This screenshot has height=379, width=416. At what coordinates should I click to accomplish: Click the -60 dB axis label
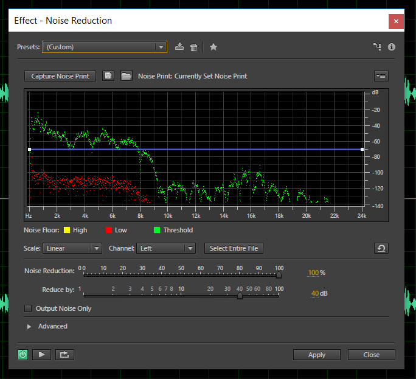[x=376, y=142]
